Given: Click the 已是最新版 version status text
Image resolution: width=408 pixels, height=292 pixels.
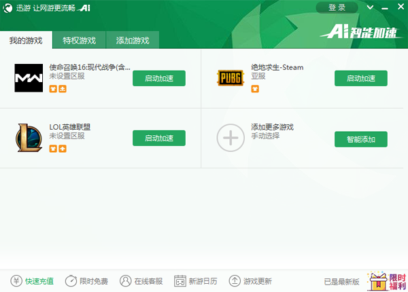Looking at the screenshot, I should click(341, 281).
